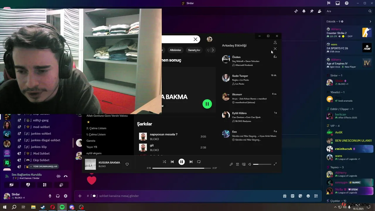The height and width of the screenshot is (211, 375).
Task: Open wans EA SPORTS FC 26 activity card
Action: pyautogui.click(x=350, y=48)
